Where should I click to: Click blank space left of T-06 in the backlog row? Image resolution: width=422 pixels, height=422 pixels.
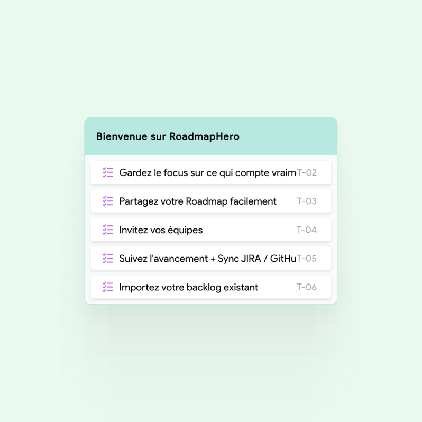[x=278, y=287]
